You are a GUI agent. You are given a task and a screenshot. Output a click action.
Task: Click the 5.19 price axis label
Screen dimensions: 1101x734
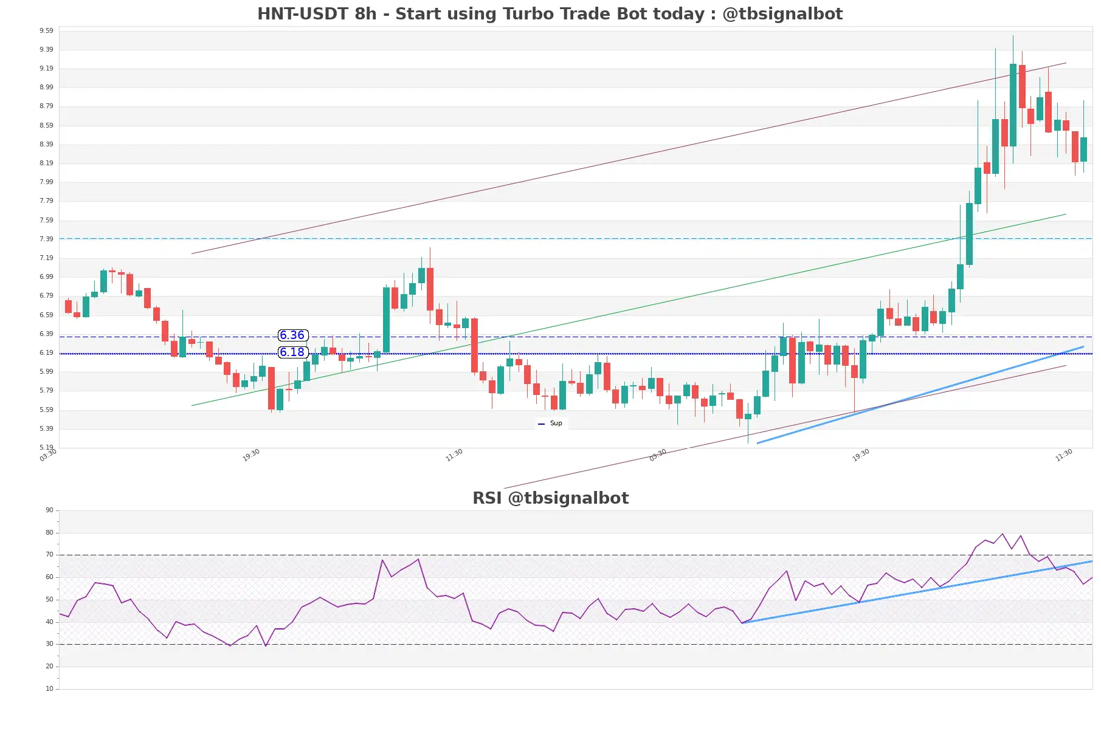point(46,447)
